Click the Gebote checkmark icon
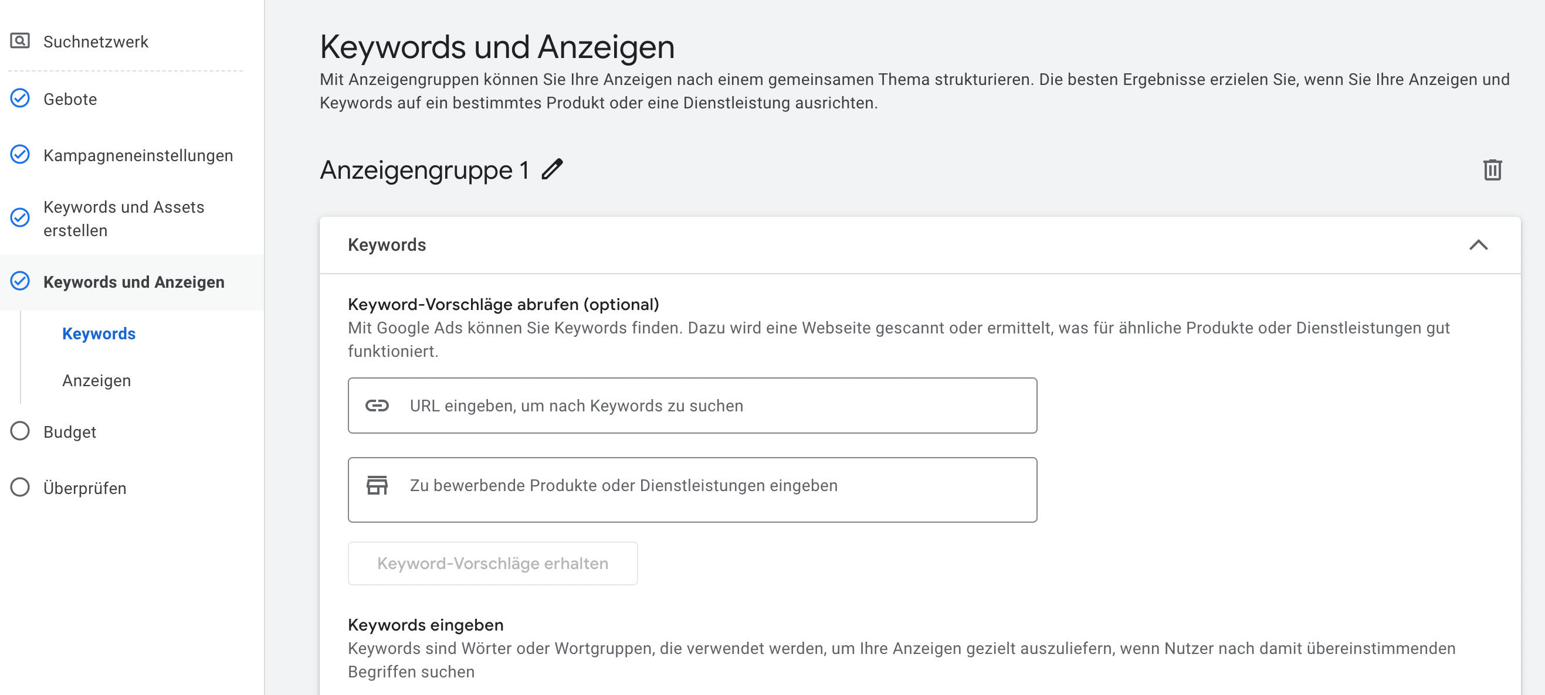Screen dimensions: 1545x695 click(x=20, y=98)
